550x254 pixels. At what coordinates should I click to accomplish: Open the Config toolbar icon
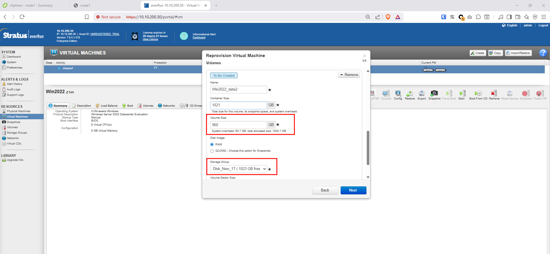tap(398, 93)
